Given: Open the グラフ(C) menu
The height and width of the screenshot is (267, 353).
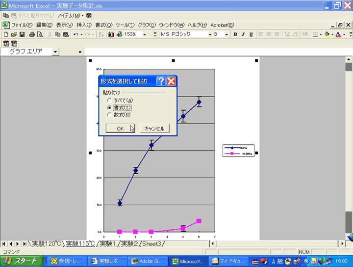Looking at the screenshot, I should (x=146, y=25).
